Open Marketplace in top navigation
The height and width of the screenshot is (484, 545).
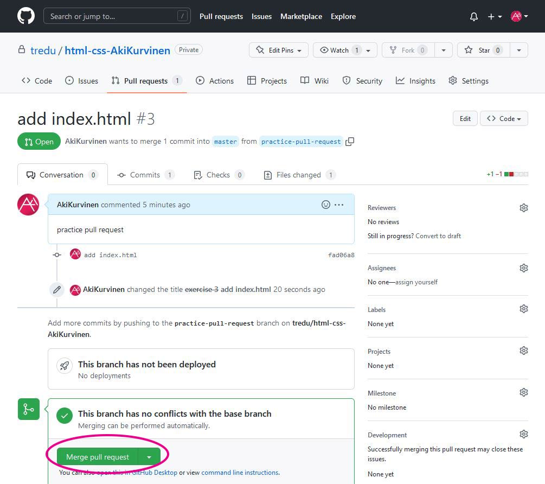[301, 16]
